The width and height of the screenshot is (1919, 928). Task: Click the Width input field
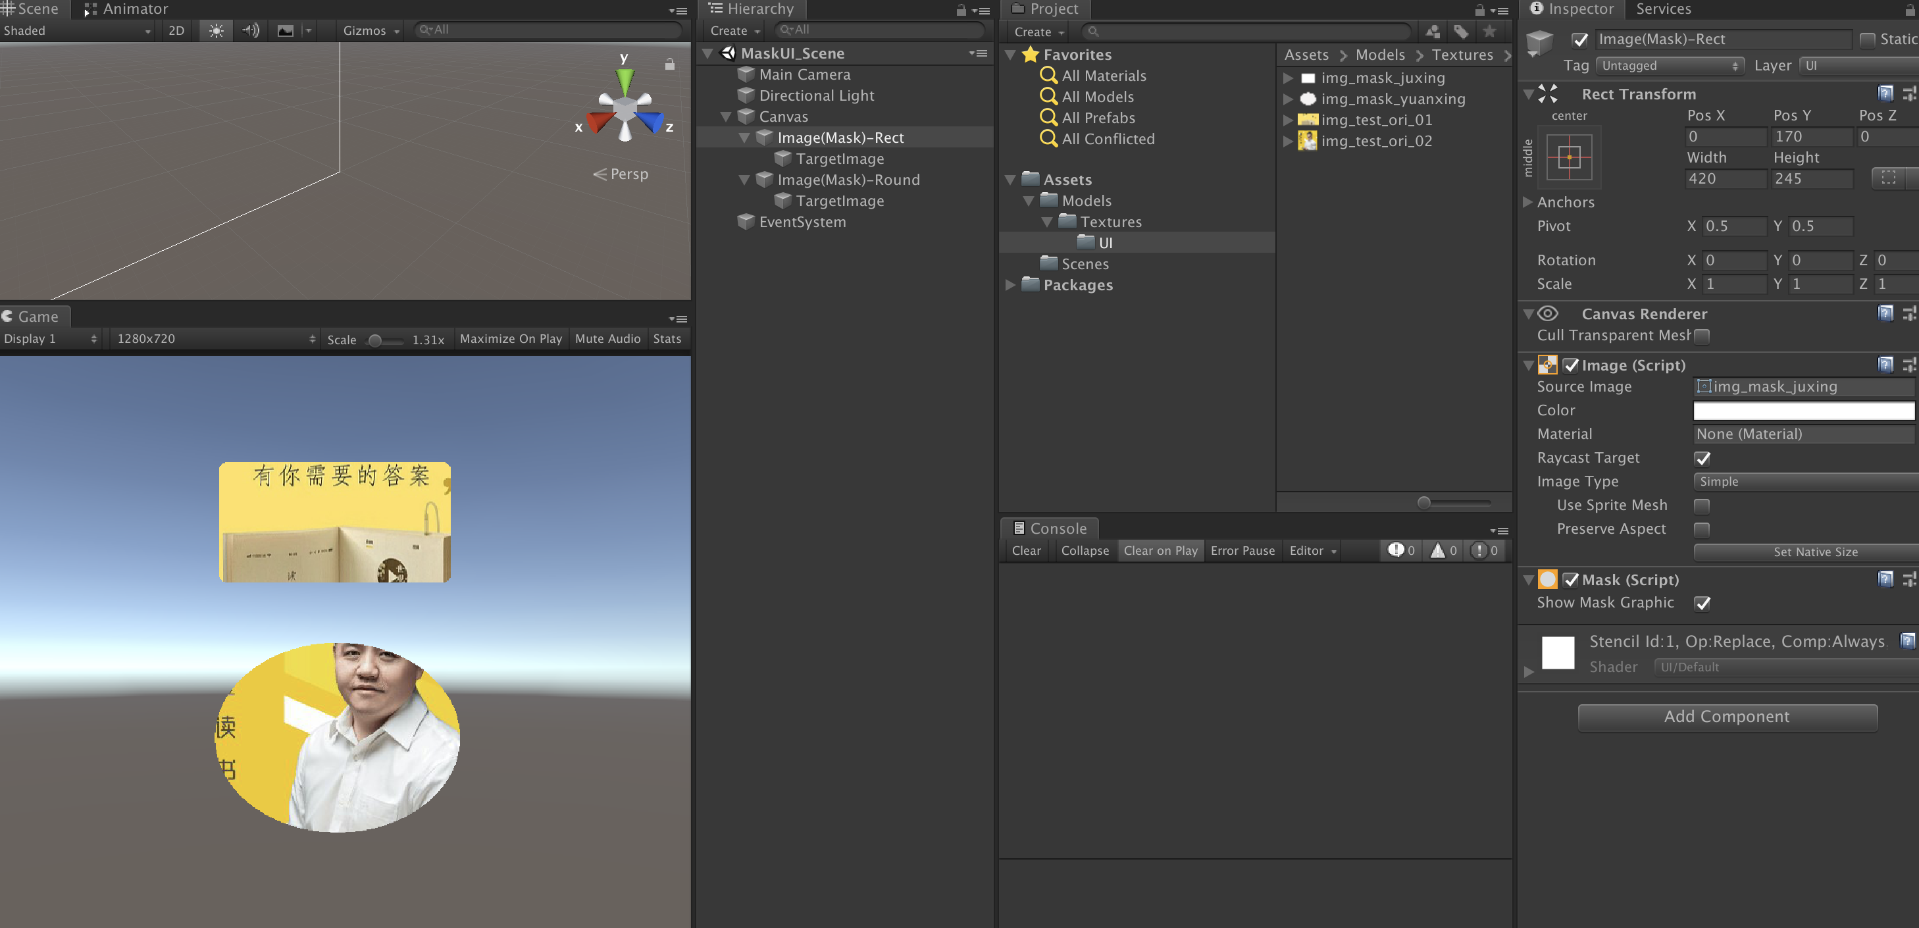coord(1725,179)
